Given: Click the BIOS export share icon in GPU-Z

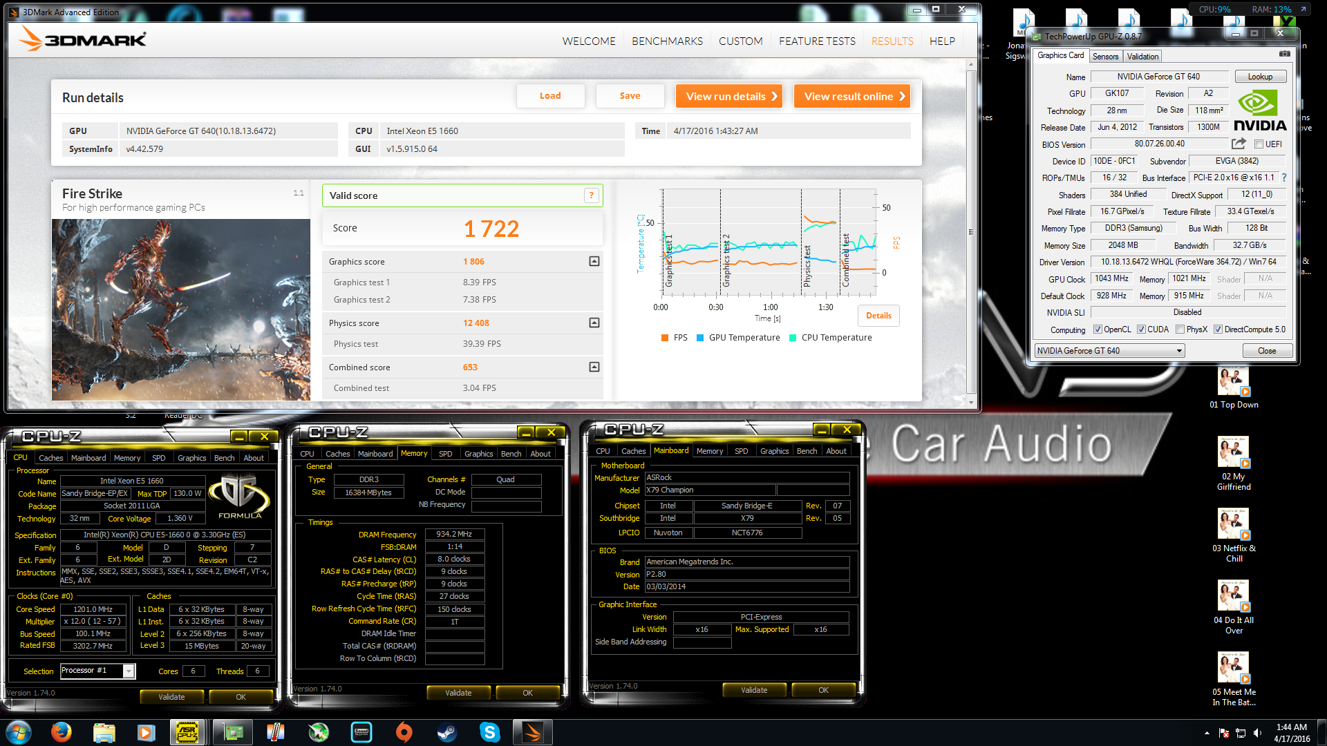Looking at the screenshot, I should tap(1239, 144).
